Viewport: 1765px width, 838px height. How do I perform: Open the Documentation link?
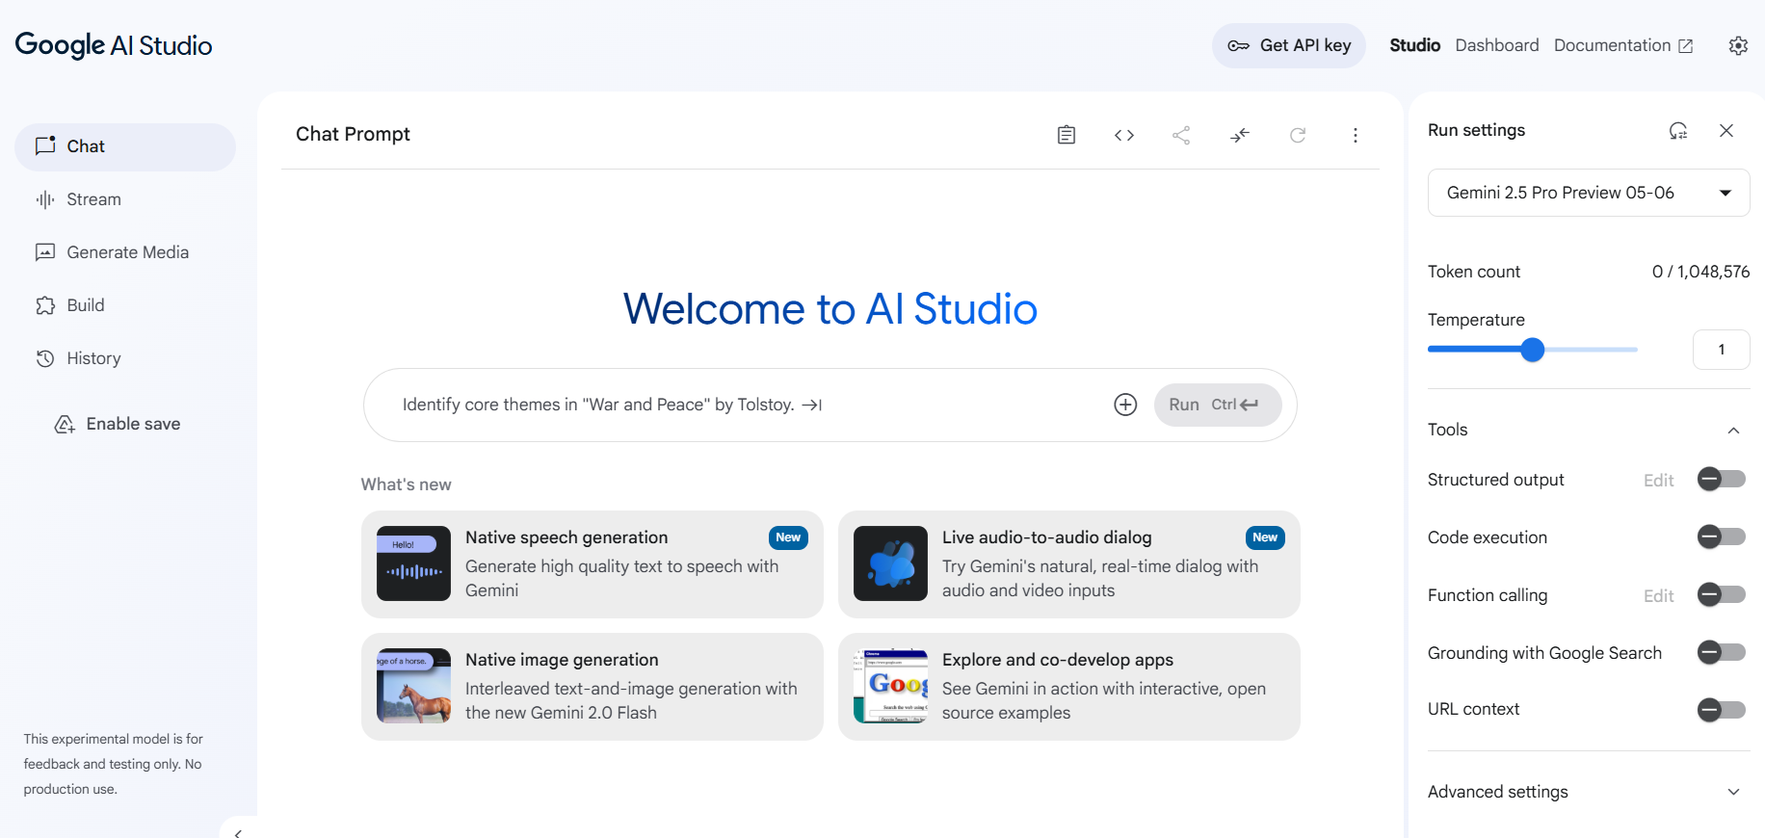pos(1623,45)
